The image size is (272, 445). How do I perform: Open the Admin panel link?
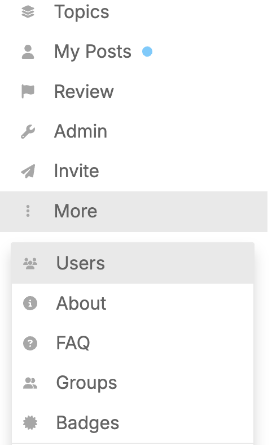click(x=81, y=131)
